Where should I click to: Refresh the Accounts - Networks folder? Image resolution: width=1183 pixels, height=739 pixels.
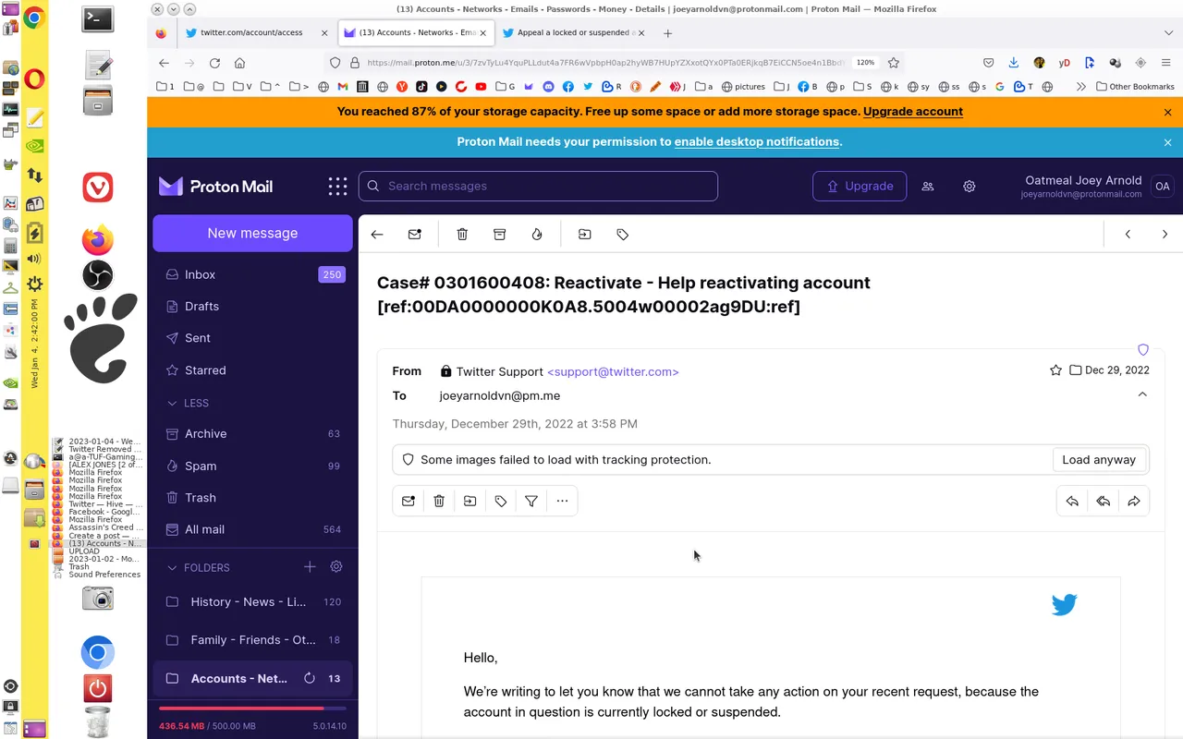tap(310, 678)
